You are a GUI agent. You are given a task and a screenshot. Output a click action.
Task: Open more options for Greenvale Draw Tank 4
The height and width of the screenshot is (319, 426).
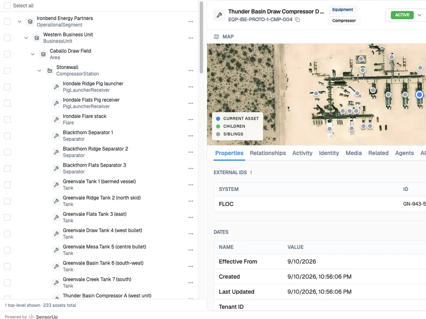191,233
